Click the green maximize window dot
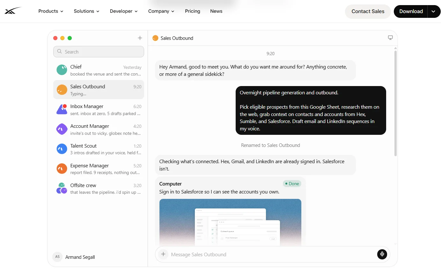 coord(70,38)
